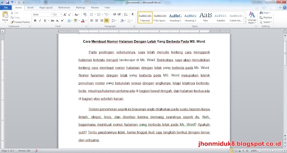The height and width of the screenshot is (153, 287).
Task: Click the view ruler icon above scrollbar
Action: [285, 32]
